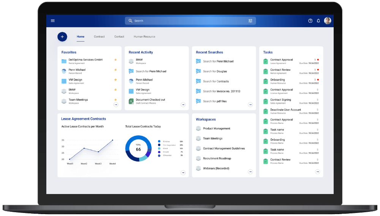The width and height of the screenshot is (380, 216).
Task: Open the help question mark icon
Action: [x=310, y=21]
